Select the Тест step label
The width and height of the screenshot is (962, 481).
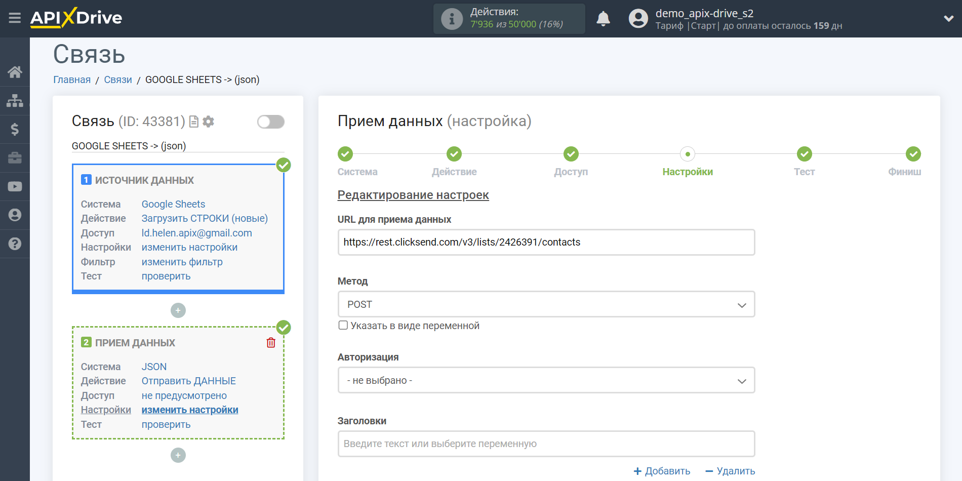(805, 172)
